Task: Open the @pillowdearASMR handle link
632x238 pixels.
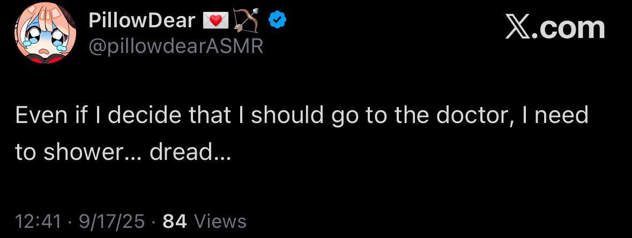Action: (x=175, y=47)
